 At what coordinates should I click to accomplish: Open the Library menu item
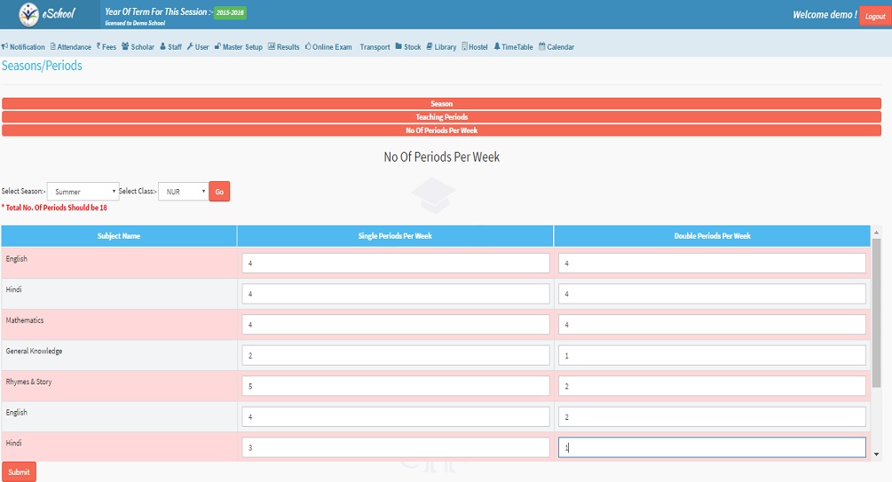coord(441,47)
